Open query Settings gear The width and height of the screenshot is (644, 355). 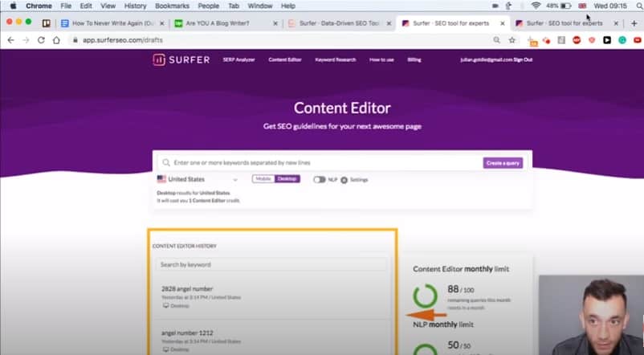344,180
